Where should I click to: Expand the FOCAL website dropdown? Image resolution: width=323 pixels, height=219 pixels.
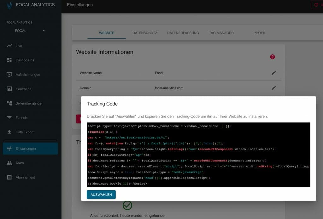pyautogui.click(x=30, y=31)
